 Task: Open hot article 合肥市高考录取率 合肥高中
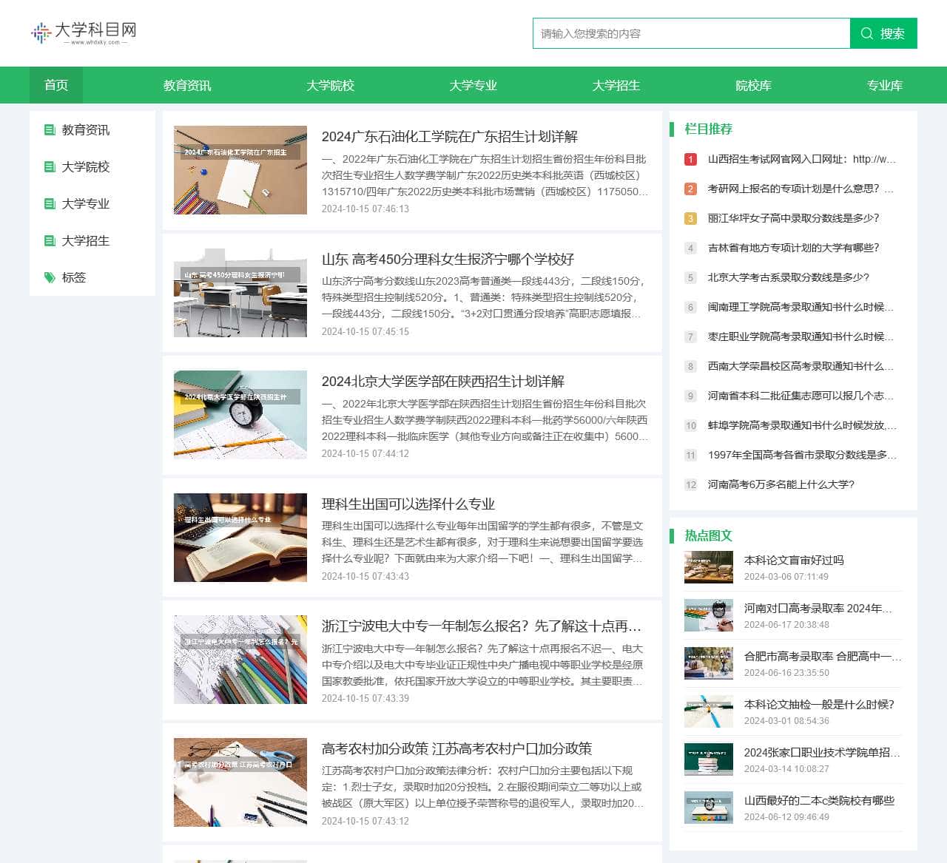click(x=823, y=657)
